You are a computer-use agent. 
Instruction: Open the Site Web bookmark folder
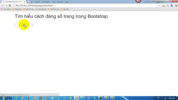coord(17,9)
